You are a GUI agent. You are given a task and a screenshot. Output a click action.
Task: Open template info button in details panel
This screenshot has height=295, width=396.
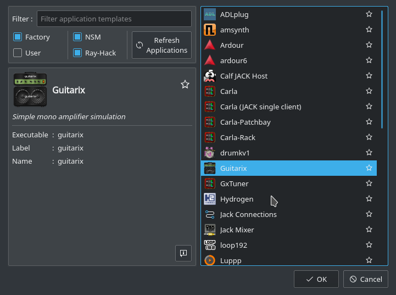183,253
